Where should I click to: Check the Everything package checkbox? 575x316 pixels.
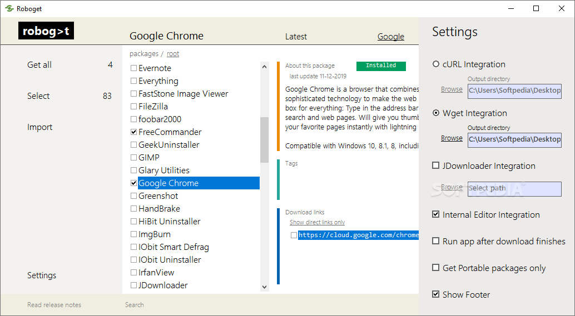click(x=134, y=81)
